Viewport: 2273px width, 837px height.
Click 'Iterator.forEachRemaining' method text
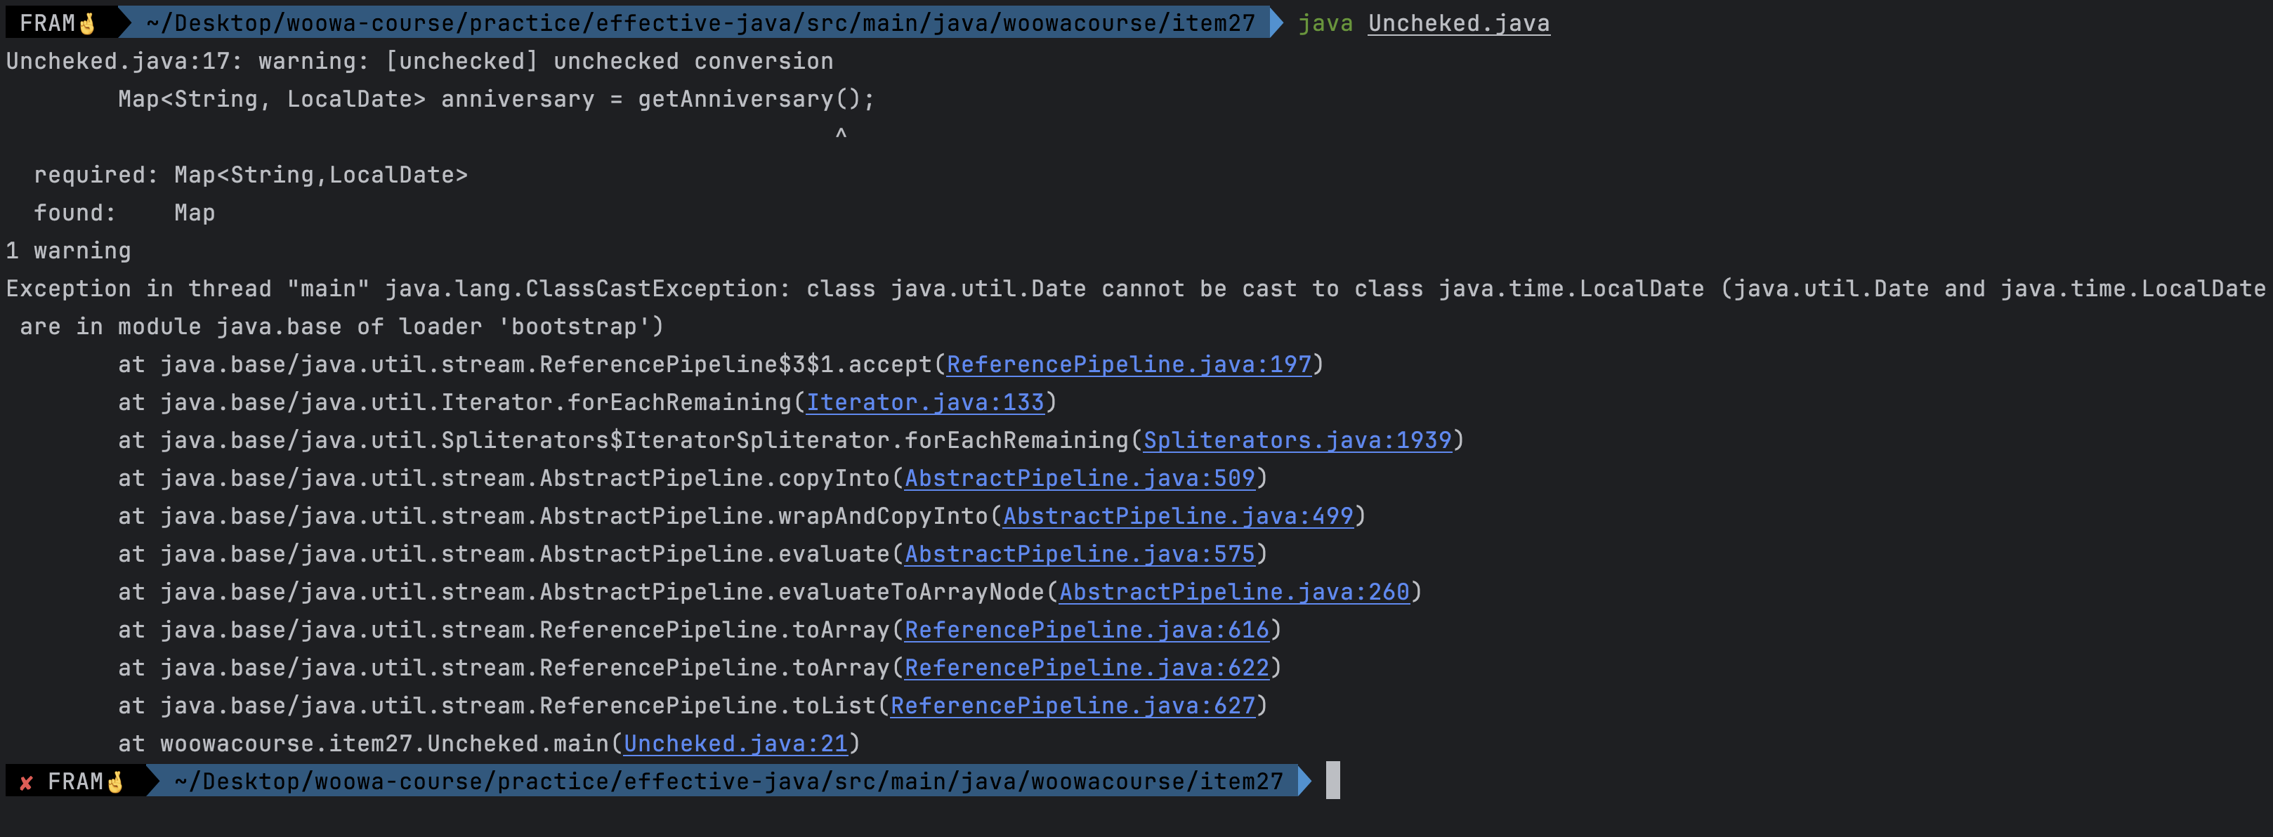(616, 402)
